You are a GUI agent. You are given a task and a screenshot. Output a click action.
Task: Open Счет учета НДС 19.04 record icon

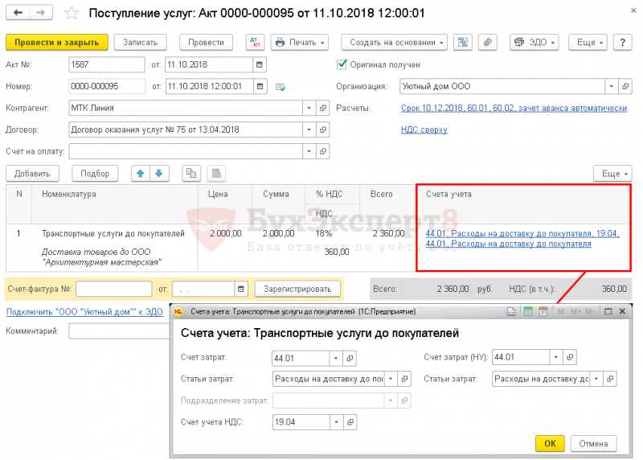coord(350,422)
